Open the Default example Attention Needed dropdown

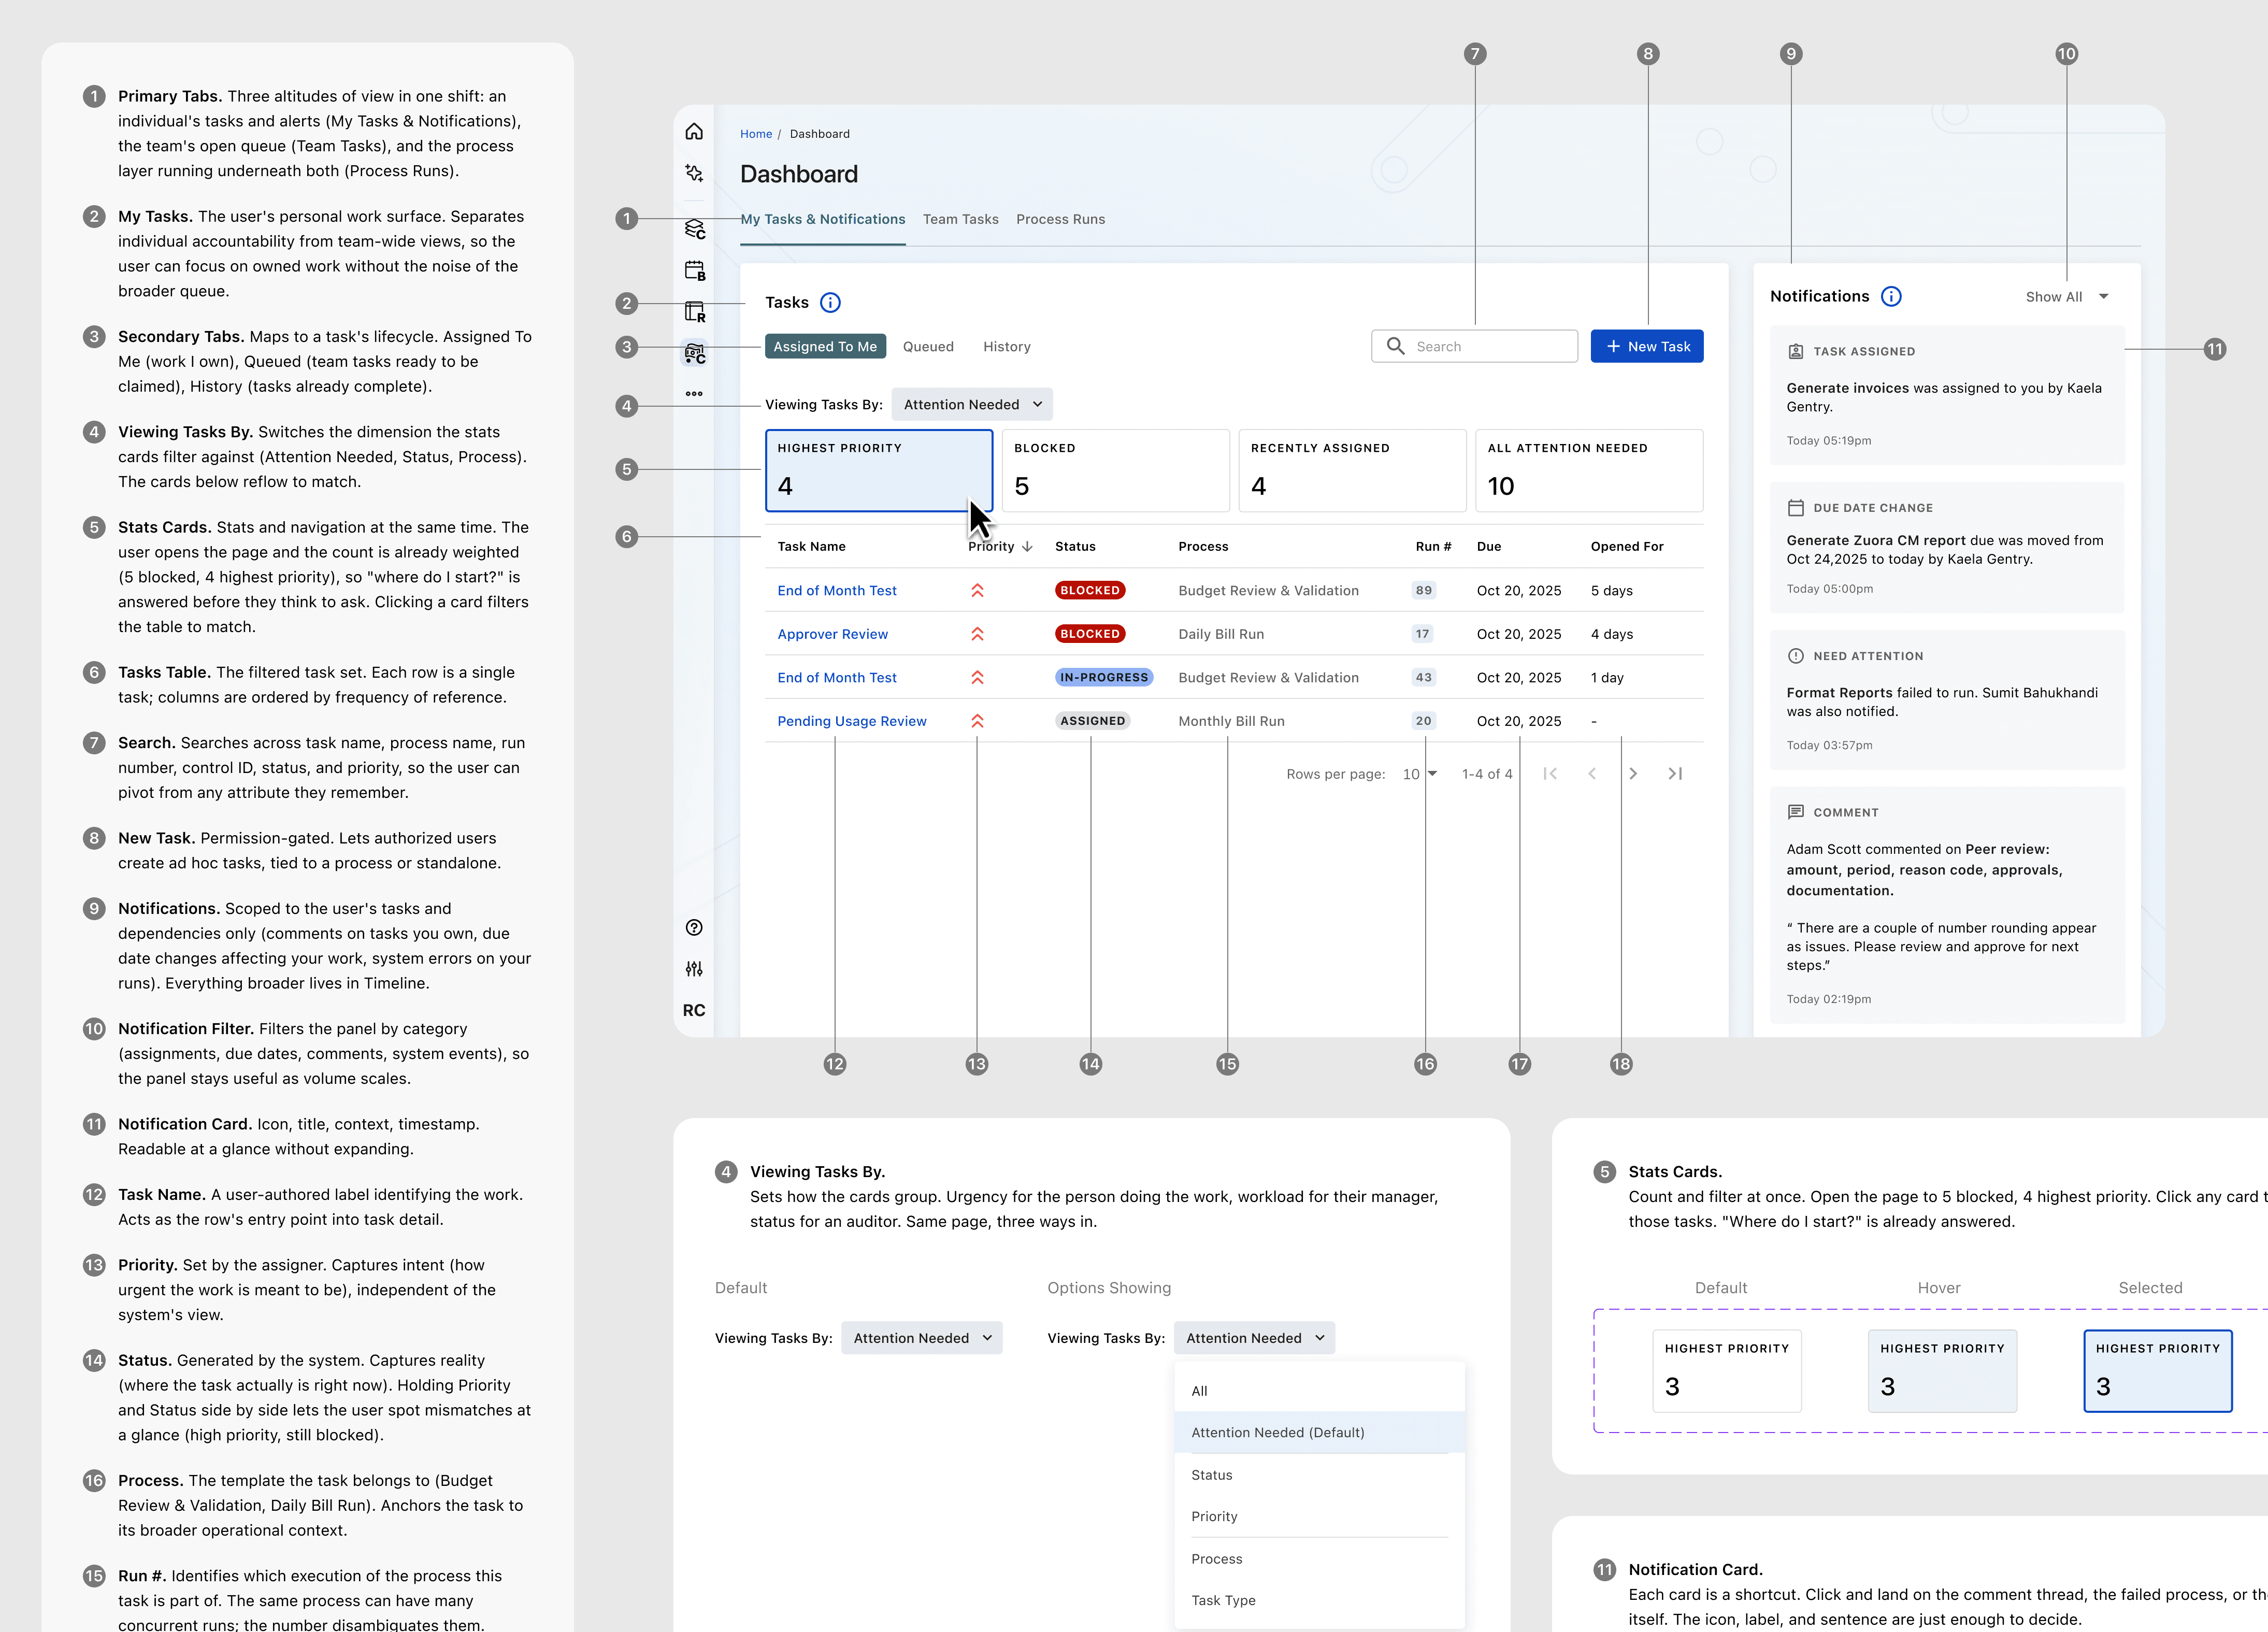click(922, 1339)
